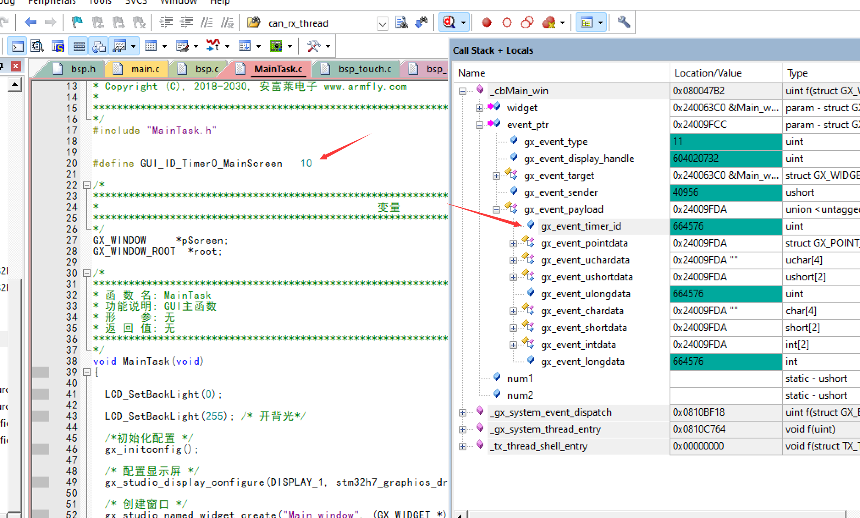This screenshot has height=518, width=860.
Task: Comment the selection
Action: (207, 22)
